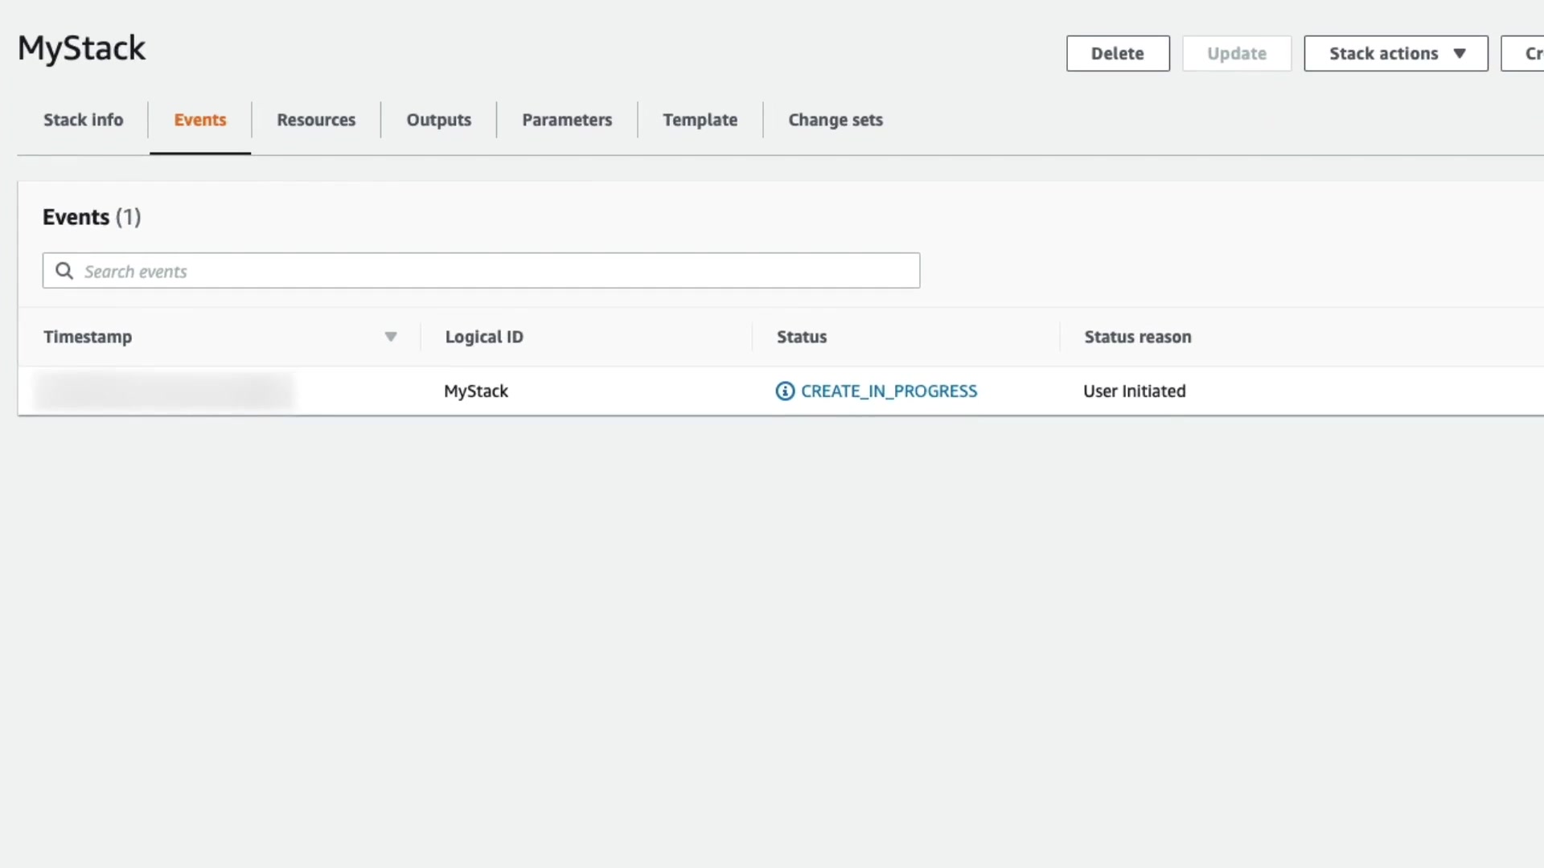Open the Template tab
Image resolution: width=1544 pixels, height=868 pixels.
coord(700,120)
